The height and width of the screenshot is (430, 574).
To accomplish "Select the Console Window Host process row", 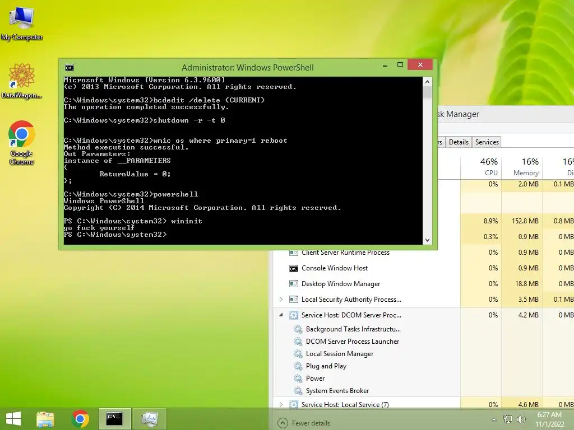I will 424,268.
